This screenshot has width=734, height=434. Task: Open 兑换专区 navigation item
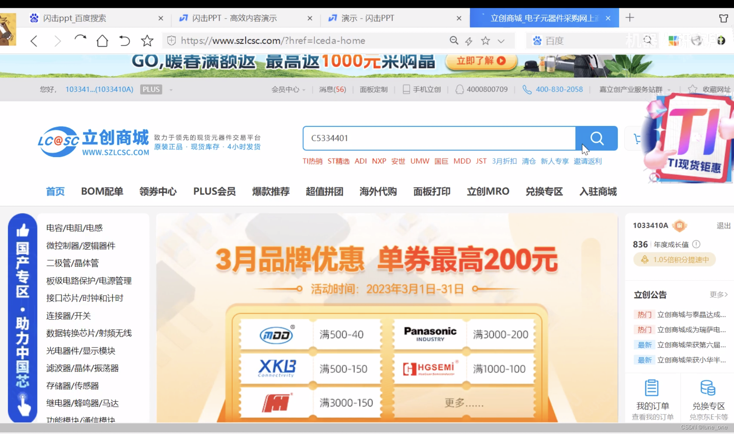pos(544,191)
